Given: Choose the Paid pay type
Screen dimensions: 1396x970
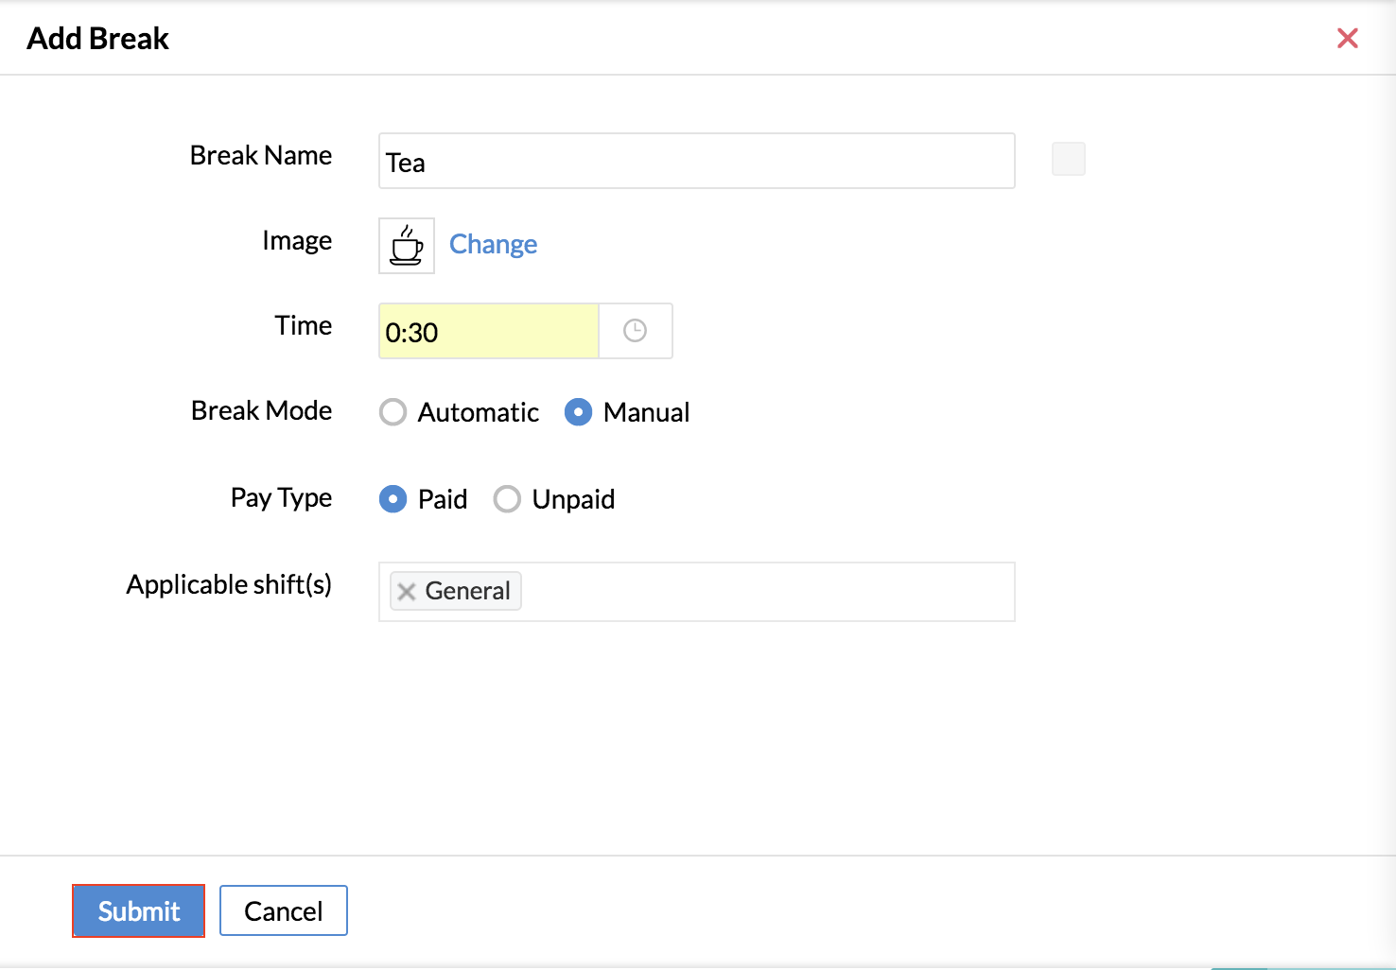Looking at the screenshot, I should click(393, 499).
